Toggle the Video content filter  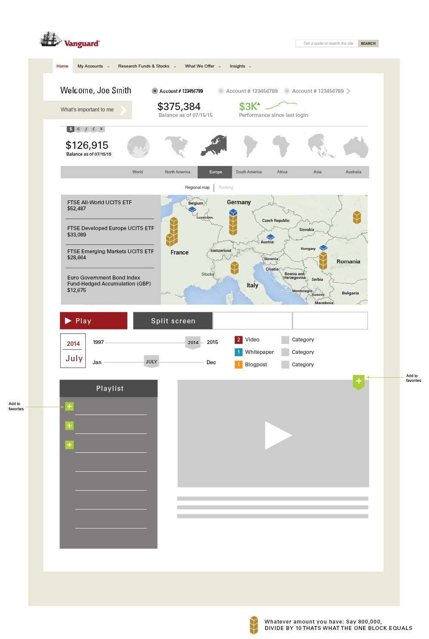point(238,340)
